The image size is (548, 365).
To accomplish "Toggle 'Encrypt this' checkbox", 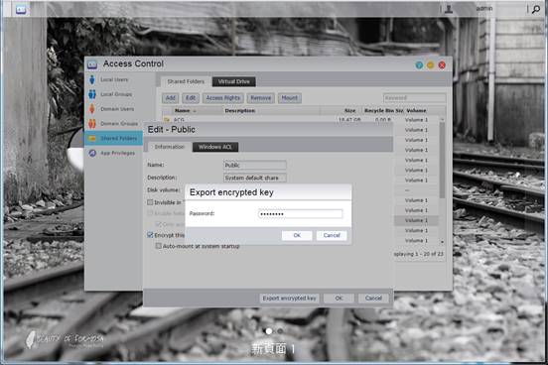I will tap(150, 235).
